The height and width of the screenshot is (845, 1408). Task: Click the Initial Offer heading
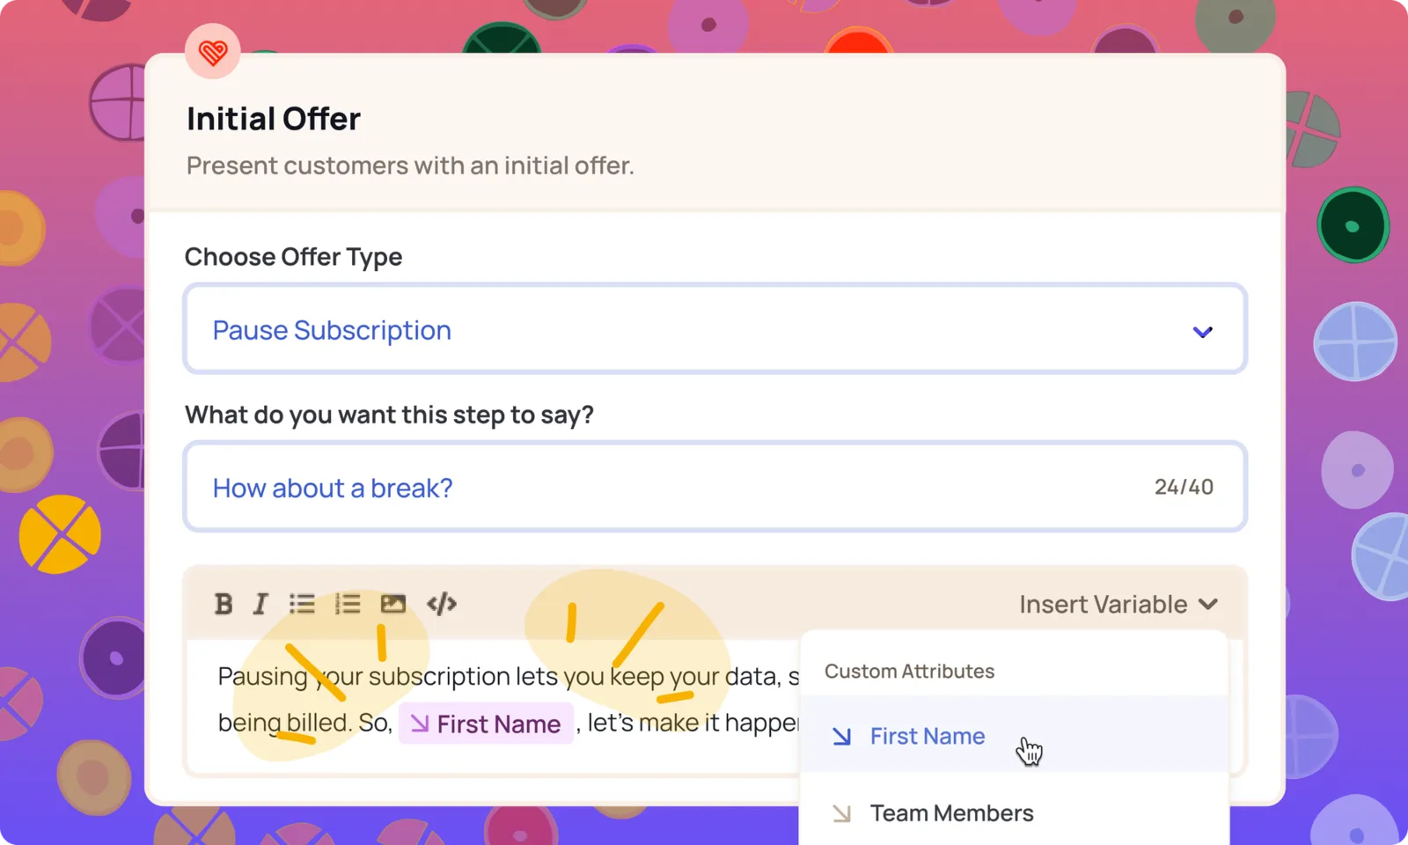(x=274, y=119)
